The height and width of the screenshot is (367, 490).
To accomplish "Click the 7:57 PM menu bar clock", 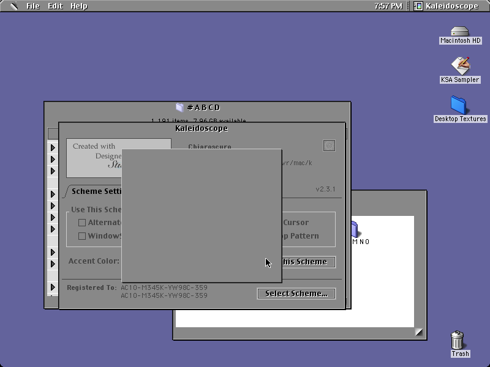I will point(388,6).
